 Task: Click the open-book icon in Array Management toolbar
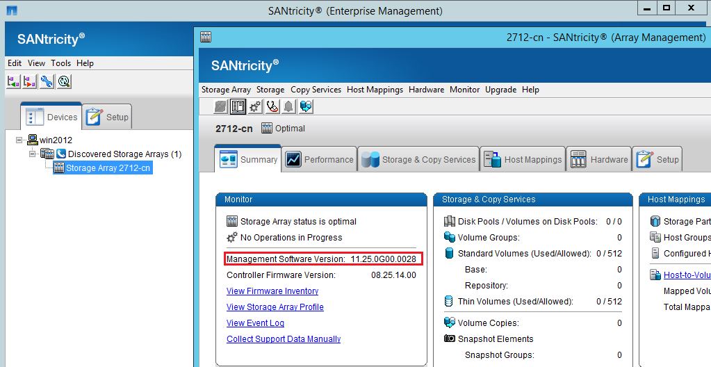[238, 106]
